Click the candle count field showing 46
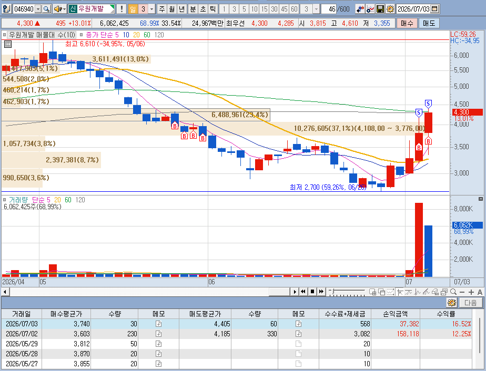 click(x=329, y=9)
